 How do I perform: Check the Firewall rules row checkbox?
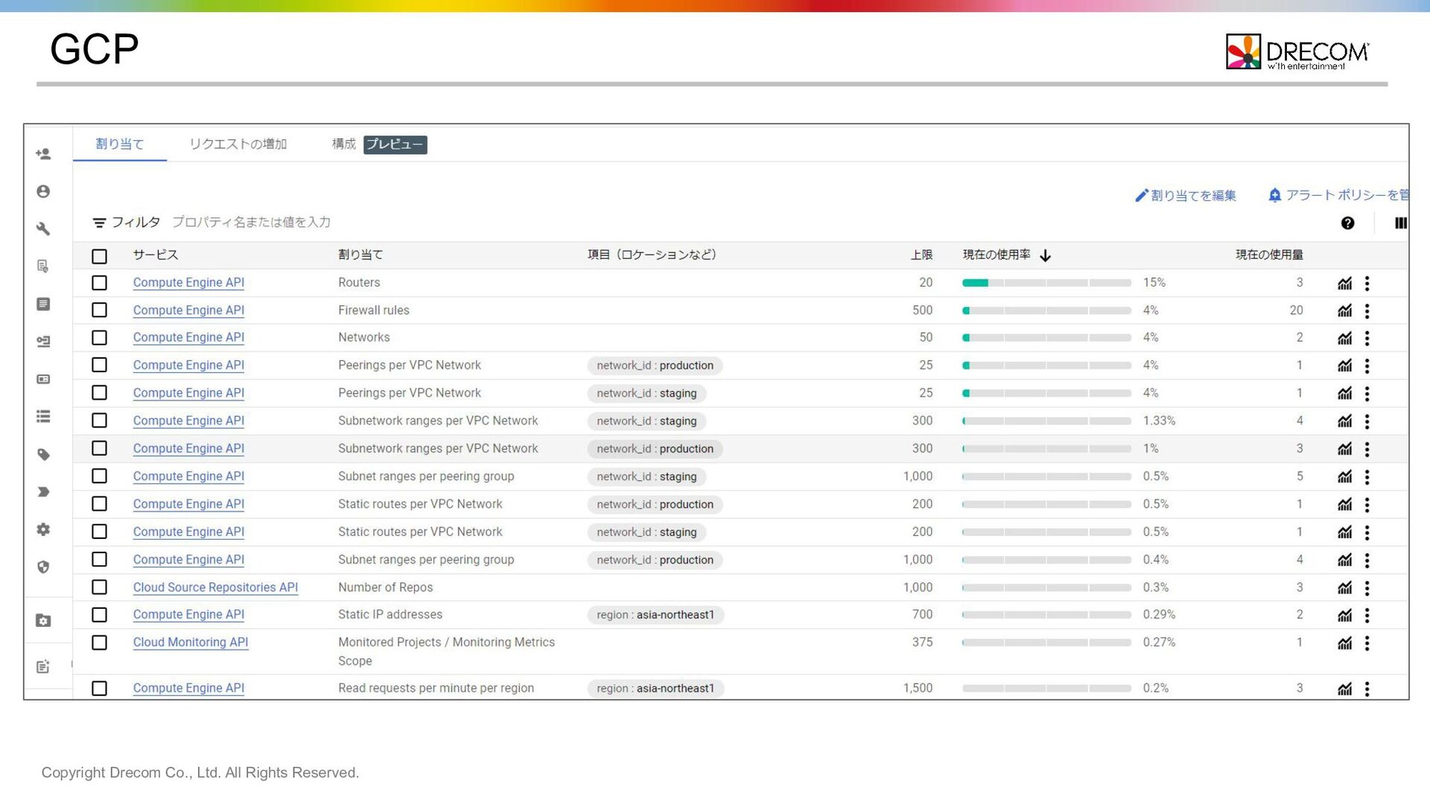[99, 310]
